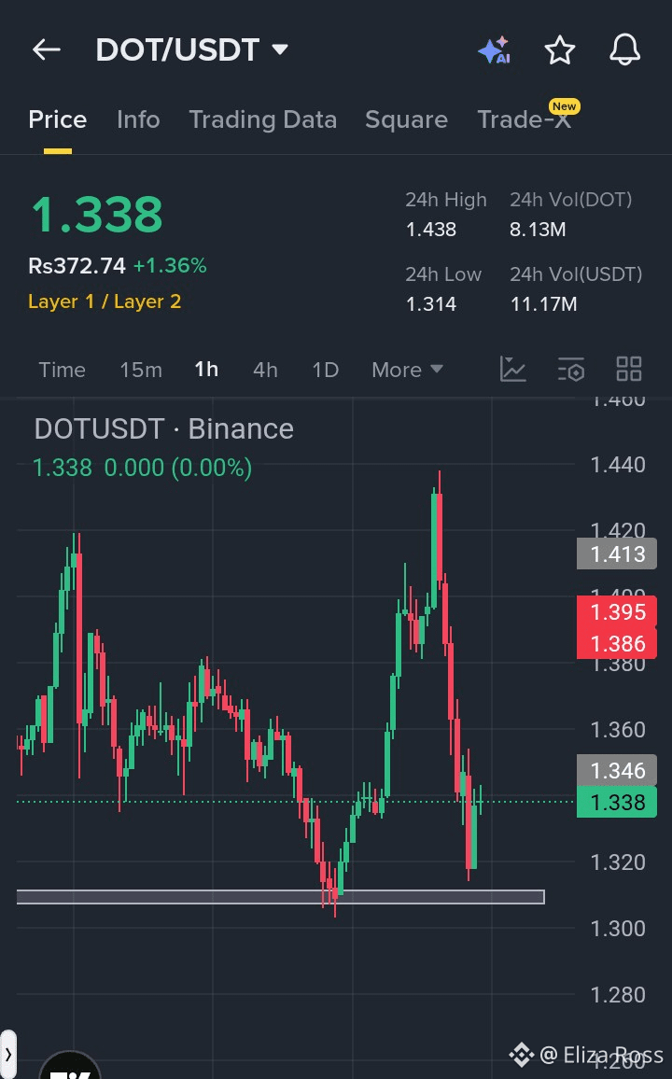Screen dimensions: 672x1079
Task: Switch to the Price tab
Action: (x=58, y=119)
